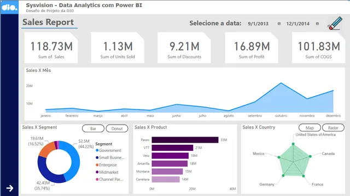Click the Amarilla bar in product chart
Screen dimensions: 350x196
[x=170, y=163]
